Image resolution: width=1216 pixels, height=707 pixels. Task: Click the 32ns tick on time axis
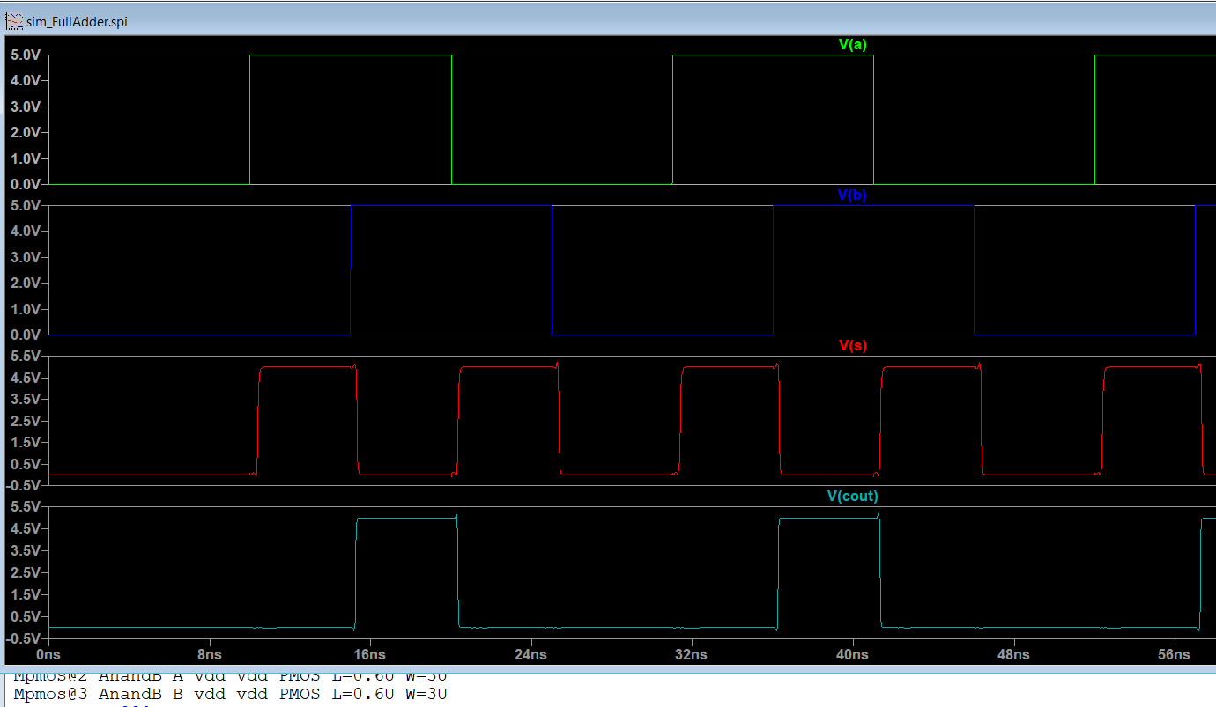point(692,655)
